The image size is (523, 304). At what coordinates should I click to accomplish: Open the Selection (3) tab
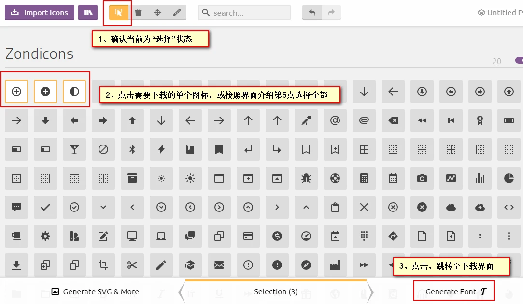276,291
